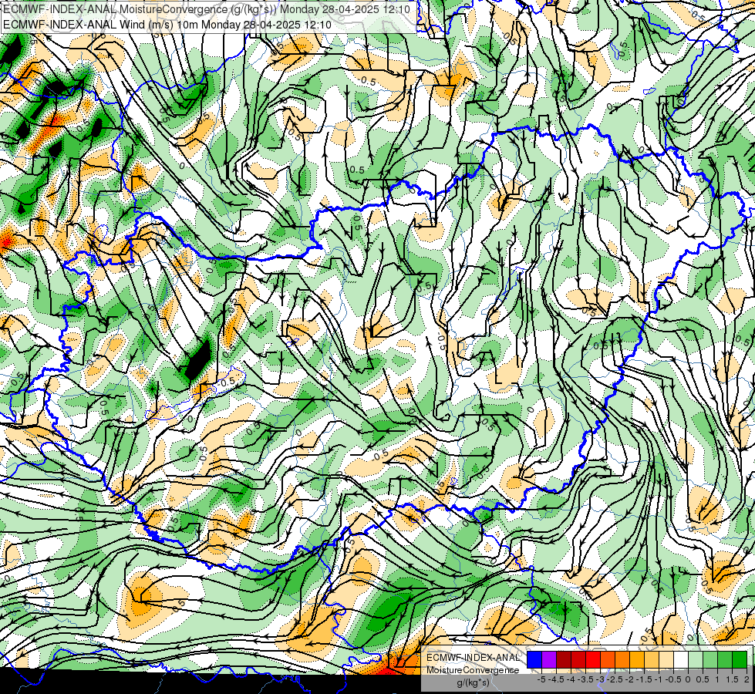Click the MoistureConvergence label in the legend
Screen dimensions: 755x694
pos(473,670)
